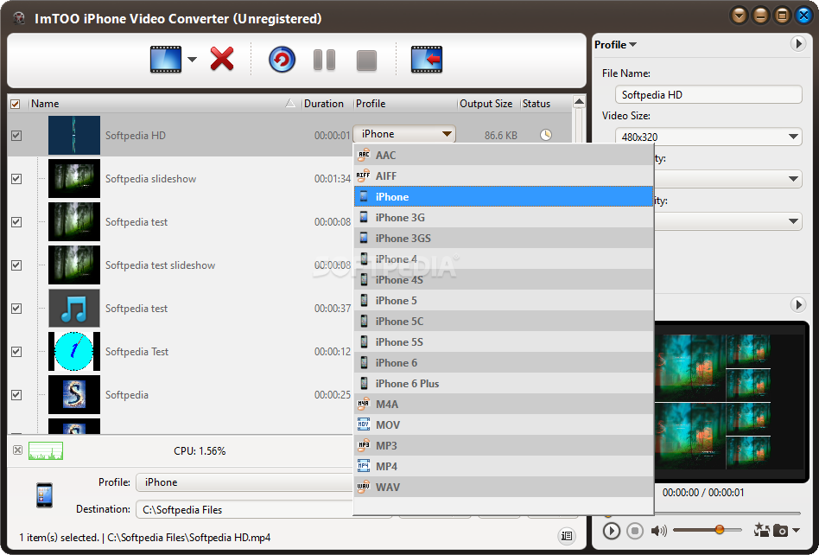This screenshot has width=819, height=555.
Task: Uncheck the checkbox next to Softpedia Test clock item
Action: [16, 352]
